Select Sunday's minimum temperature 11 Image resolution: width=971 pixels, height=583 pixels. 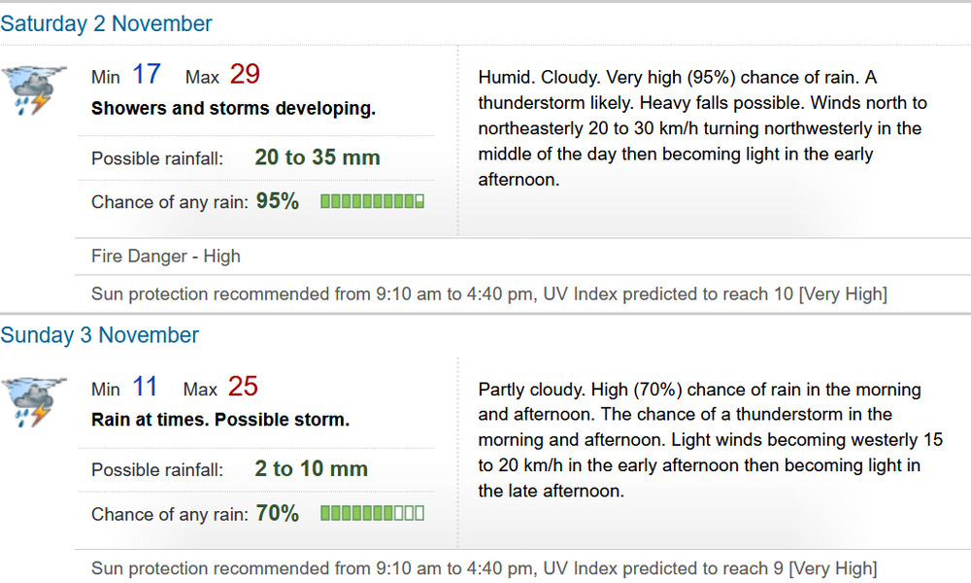(x=145, y=387)
